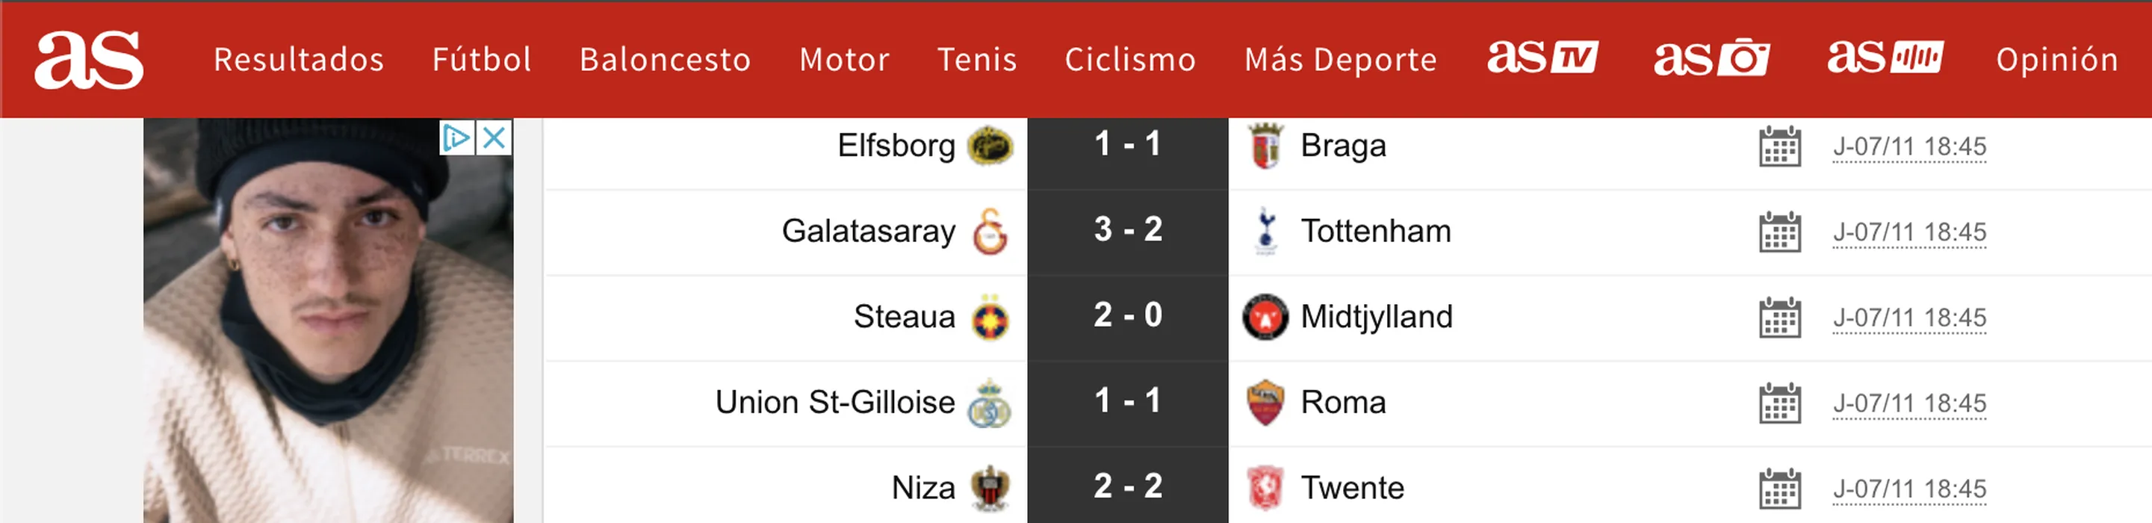The image size is (2152, 523).
Task: Select the Baloncesto menu item
Action: 665,59
